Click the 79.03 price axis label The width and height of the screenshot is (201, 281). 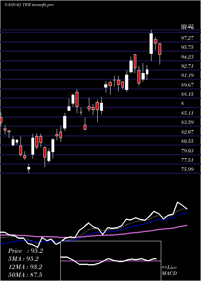pyautogui.click(x=187, y=151)
